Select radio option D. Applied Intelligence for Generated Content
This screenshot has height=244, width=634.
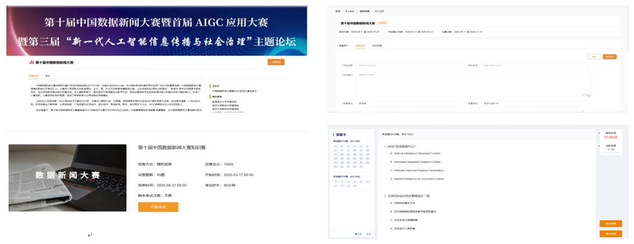coord(387,179)
